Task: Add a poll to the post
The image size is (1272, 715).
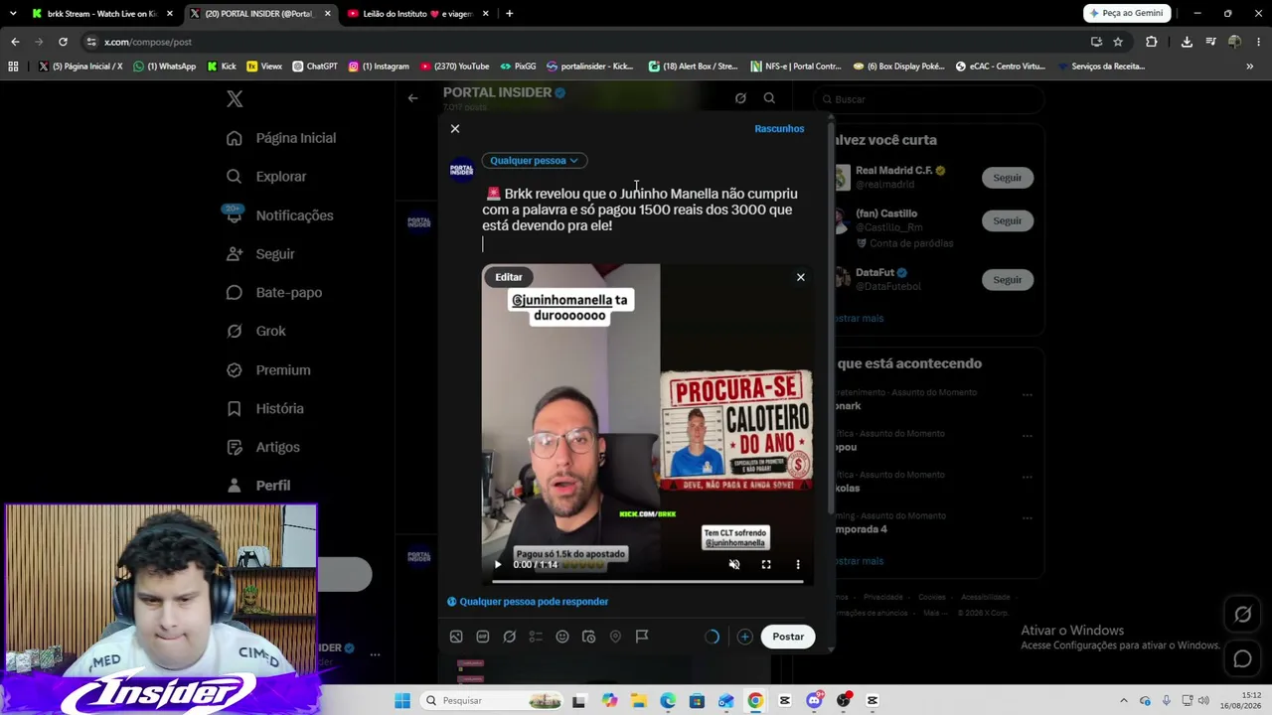Action: 536,637
